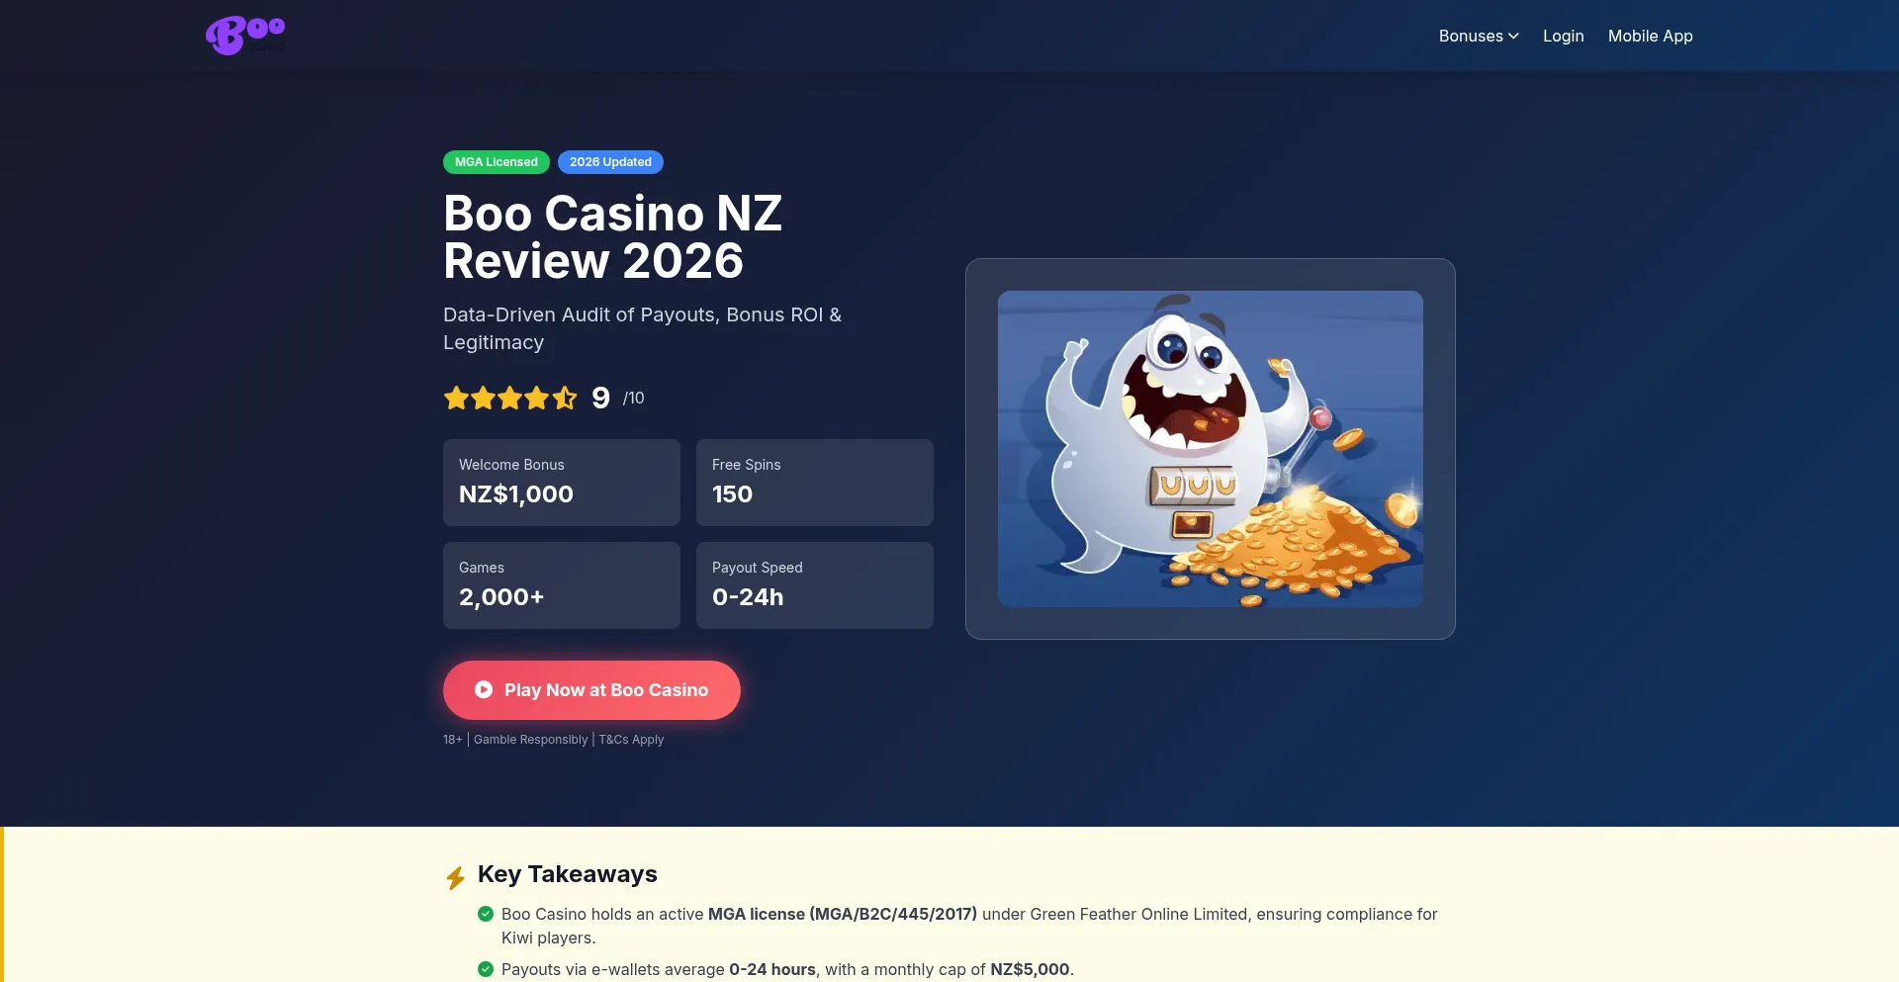Click the MGA Licensed badge
This screenshot has height=982, width=1899.
(496, 161)
